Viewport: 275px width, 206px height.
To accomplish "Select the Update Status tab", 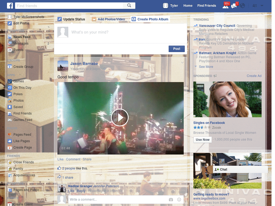I will [71, 19].
